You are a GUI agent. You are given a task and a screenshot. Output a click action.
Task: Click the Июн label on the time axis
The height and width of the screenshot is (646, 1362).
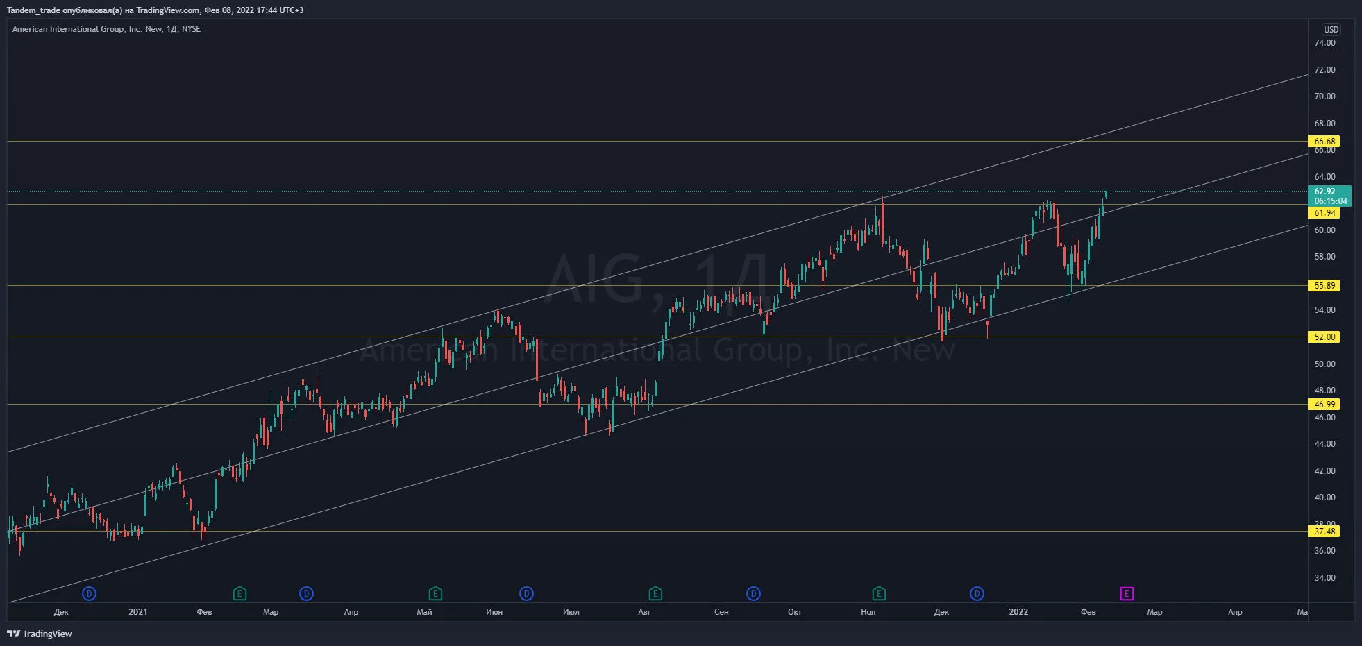tap(494, 612)
